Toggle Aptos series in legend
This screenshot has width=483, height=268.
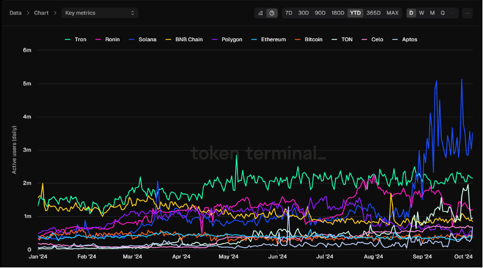(405, 39)
